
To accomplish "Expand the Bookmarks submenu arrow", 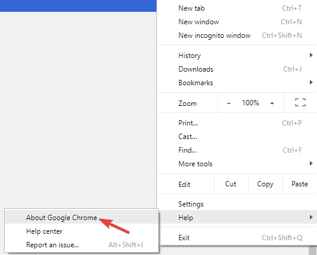I will 311,82.
